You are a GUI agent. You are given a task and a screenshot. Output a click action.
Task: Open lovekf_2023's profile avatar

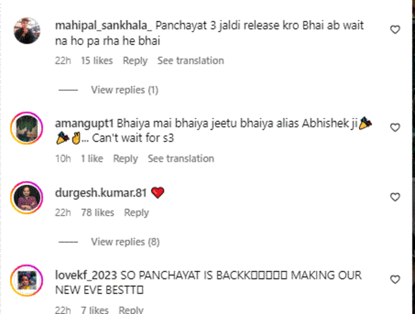27,280
